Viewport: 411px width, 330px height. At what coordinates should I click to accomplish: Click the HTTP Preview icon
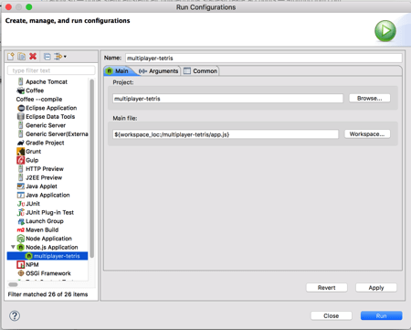[20, 169]
